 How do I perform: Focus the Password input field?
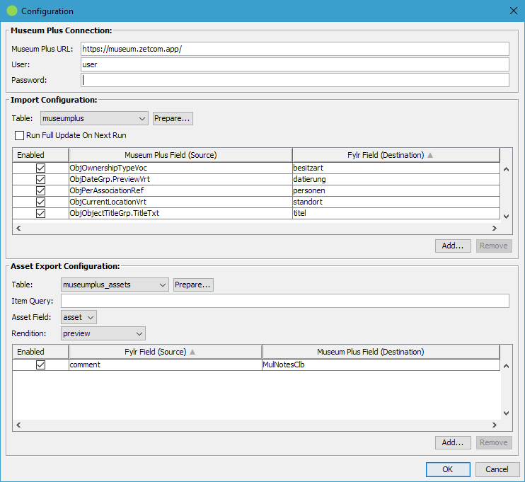[x=295, y=80]
